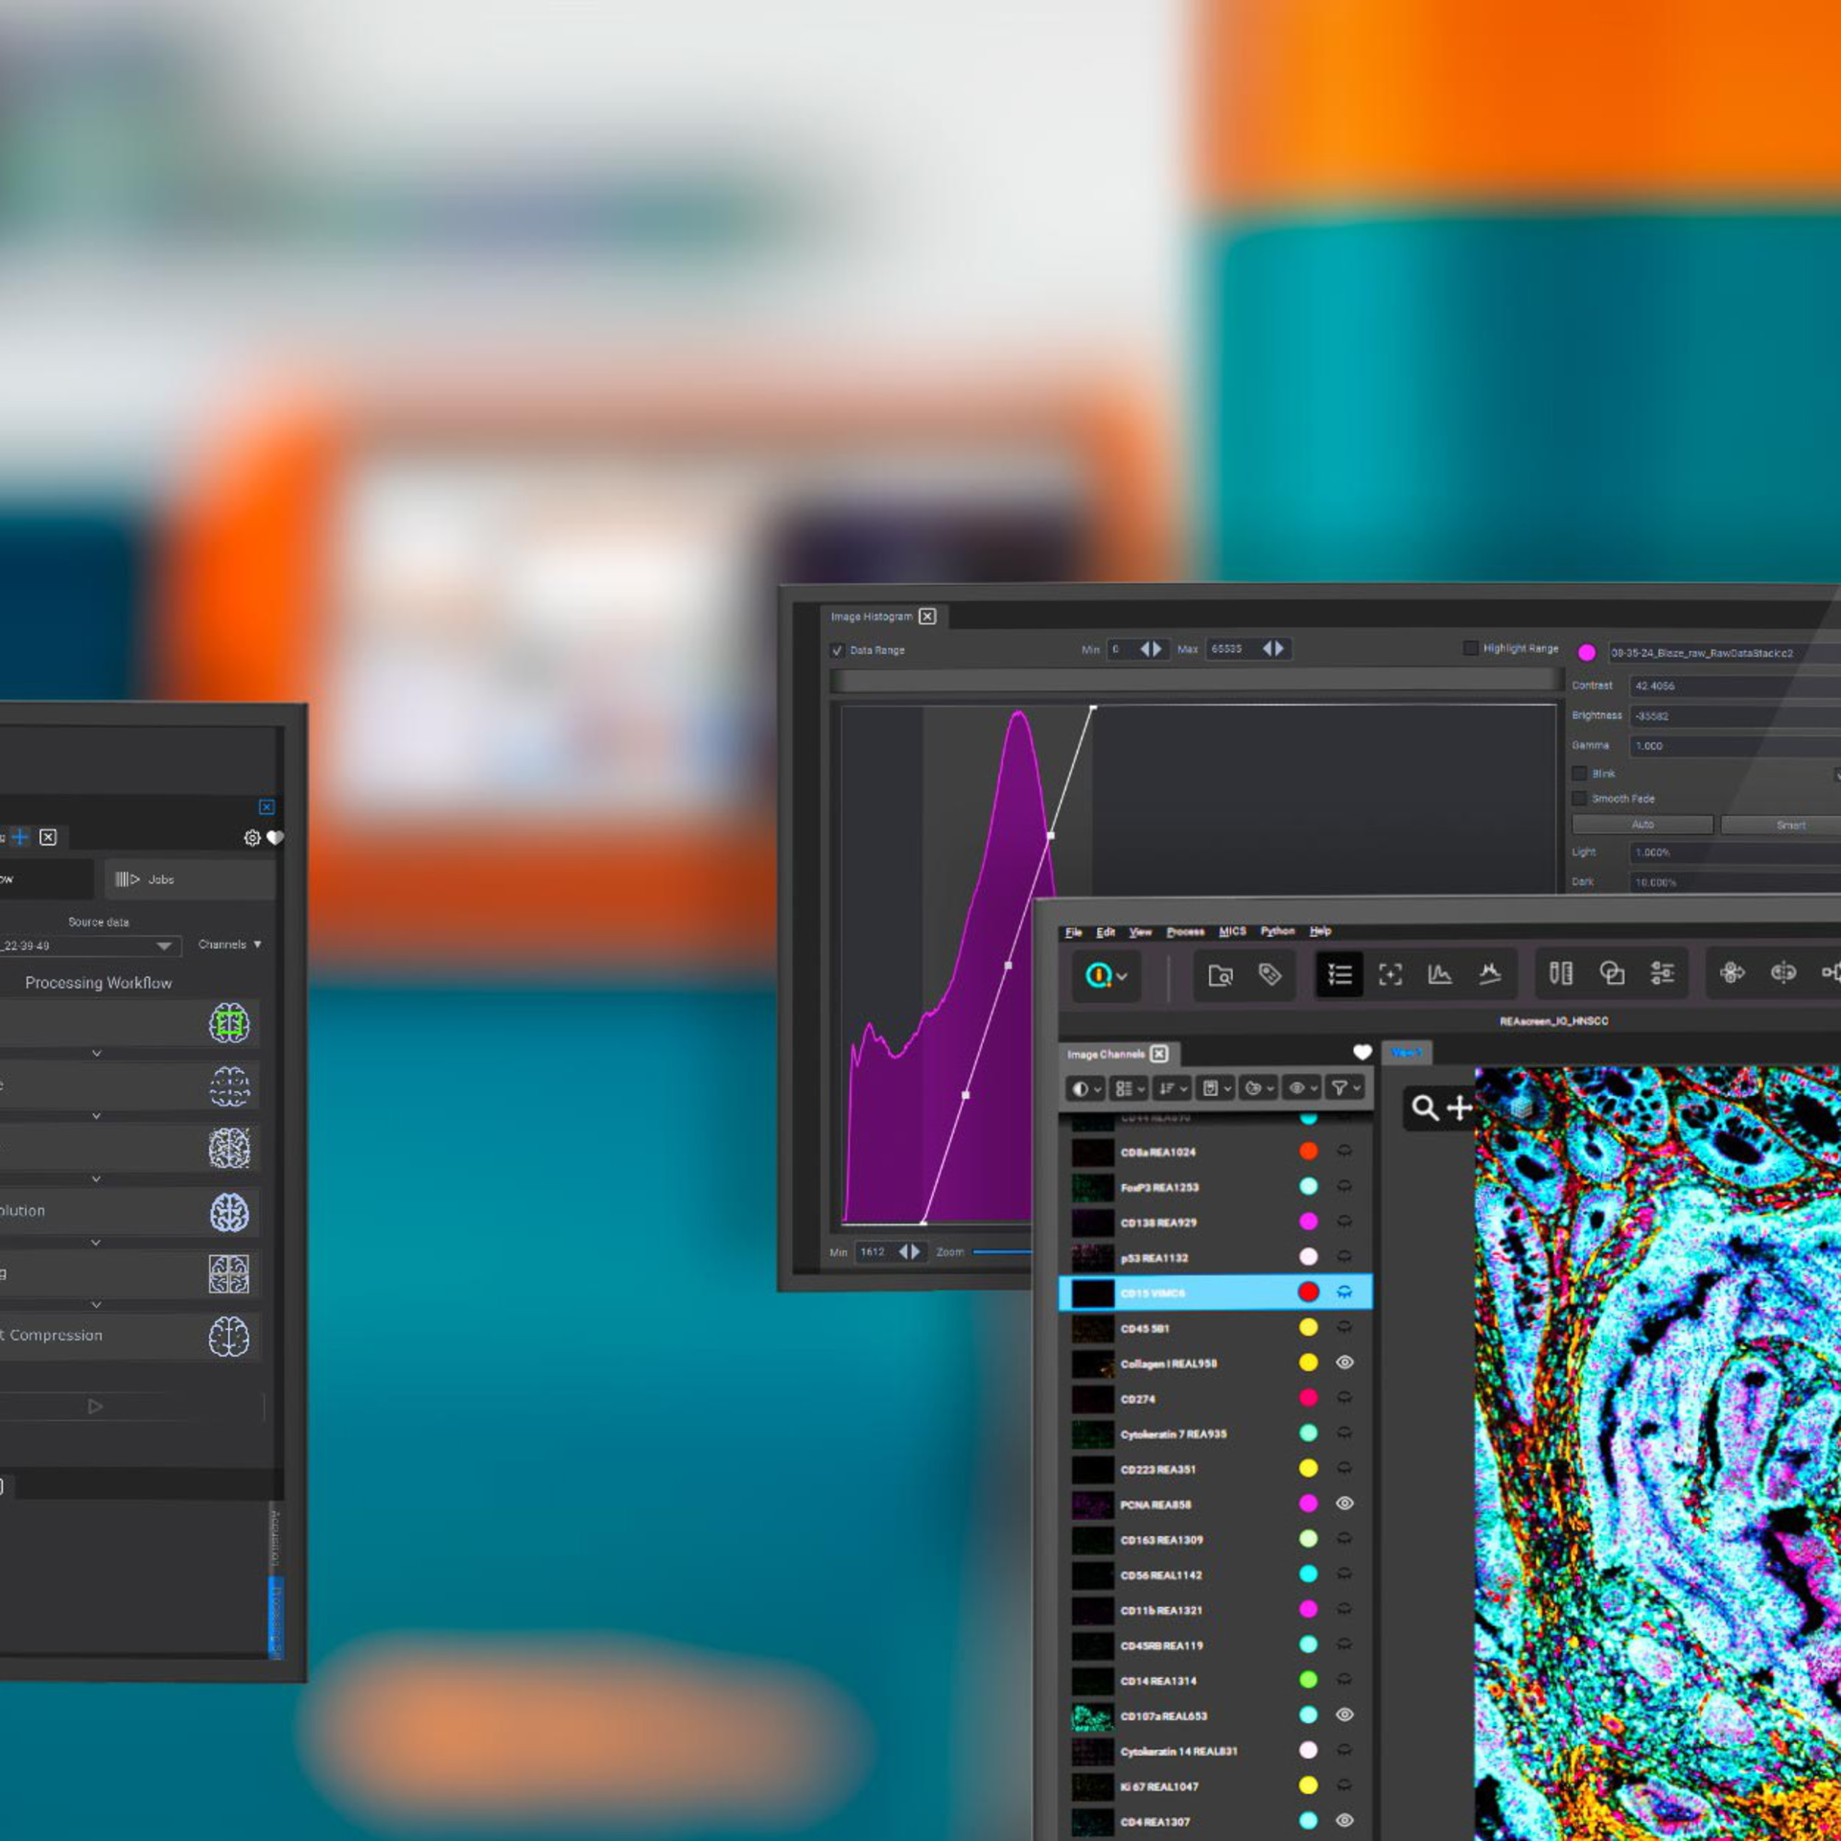1841x1841 pixels.
Task: Click the heart icon in workflow panel
Action: (275, 838)
